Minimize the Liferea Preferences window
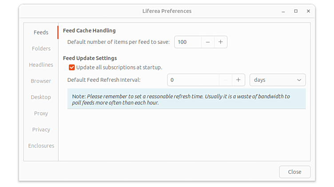 tap(284, 11)
